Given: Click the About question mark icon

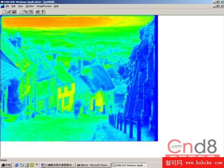Looking at the screenshot, I should [43, 12].
